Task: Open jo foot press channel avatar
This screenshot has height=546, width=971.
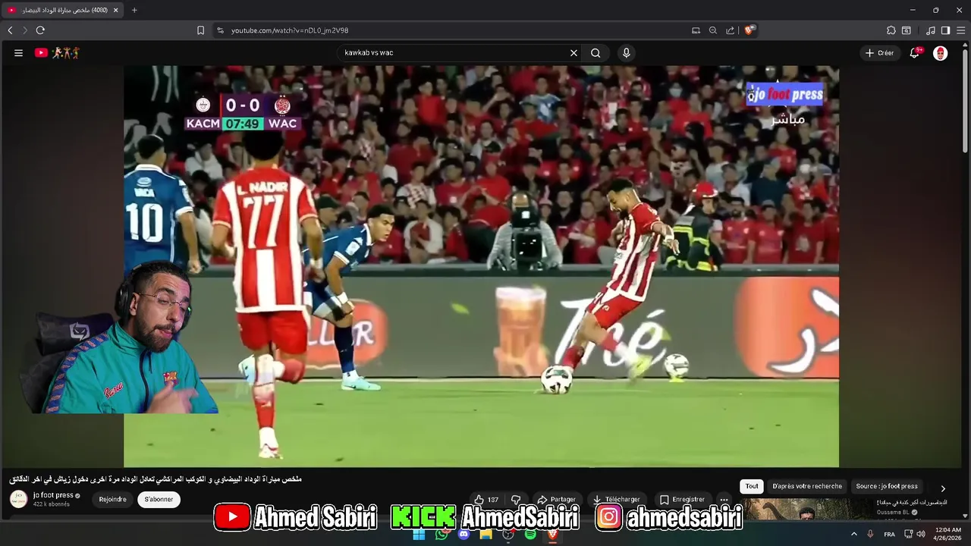Action: pos(18,499)
